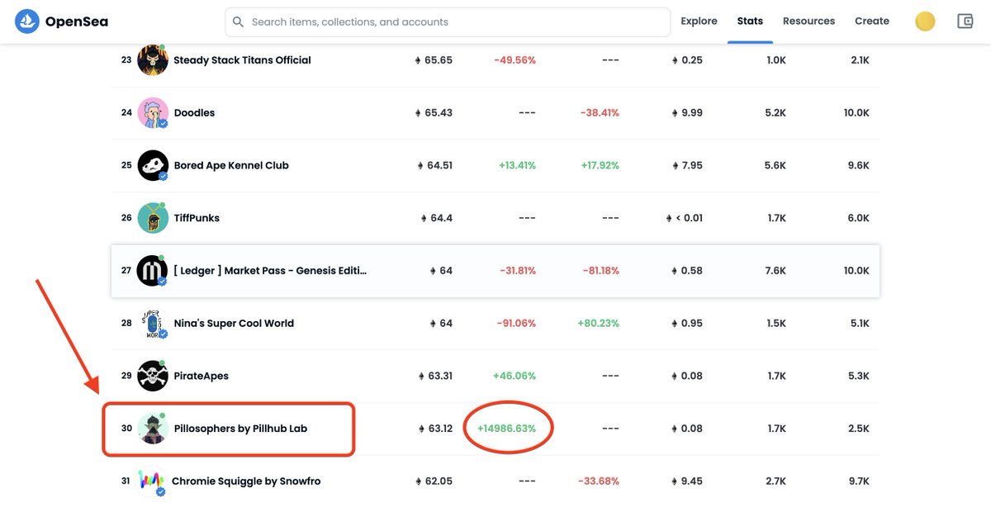
Task: Open the wallet icon
Action: click(965, 21)
